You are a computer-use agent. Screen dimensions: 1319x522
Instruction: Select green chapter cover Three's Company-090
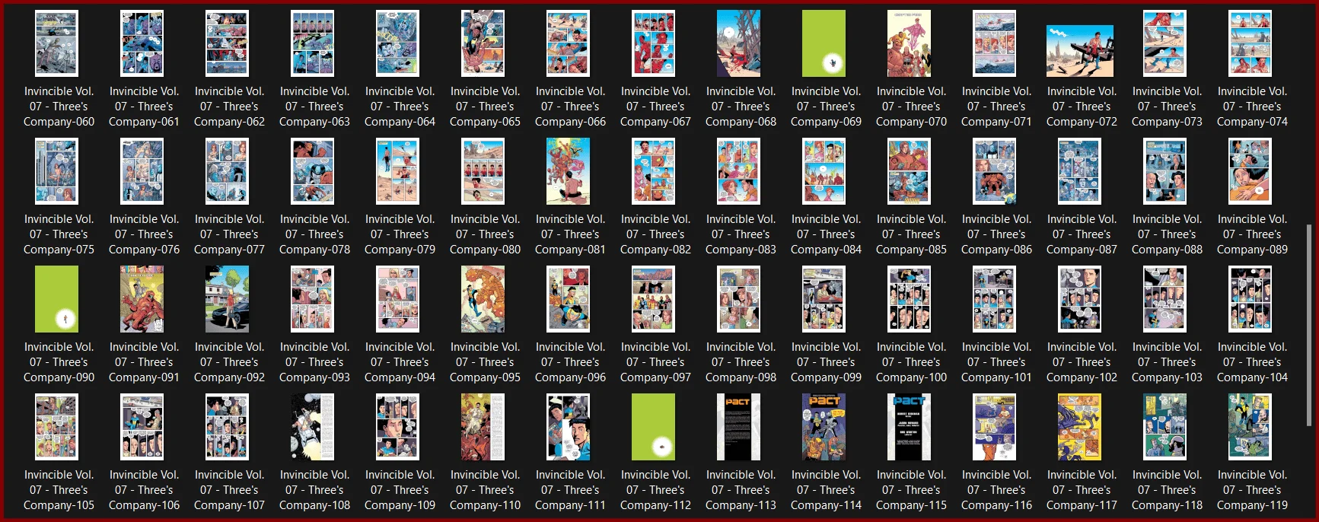click(x=56, y=299)
